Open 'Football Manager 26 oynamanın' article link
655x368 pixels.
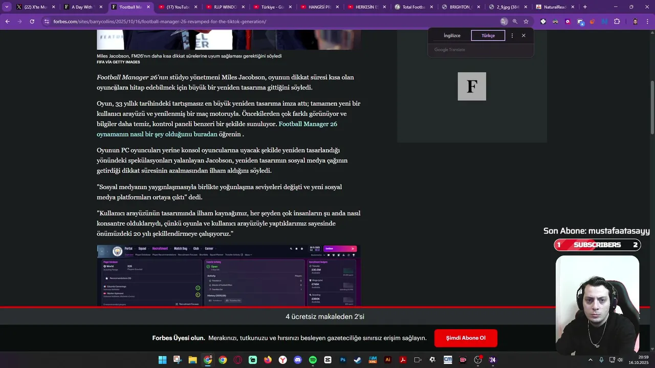point(217,129)
